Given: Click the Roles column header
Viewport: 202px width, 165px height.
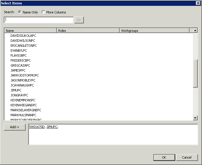Looking at the screenshot, I should 88,31.
